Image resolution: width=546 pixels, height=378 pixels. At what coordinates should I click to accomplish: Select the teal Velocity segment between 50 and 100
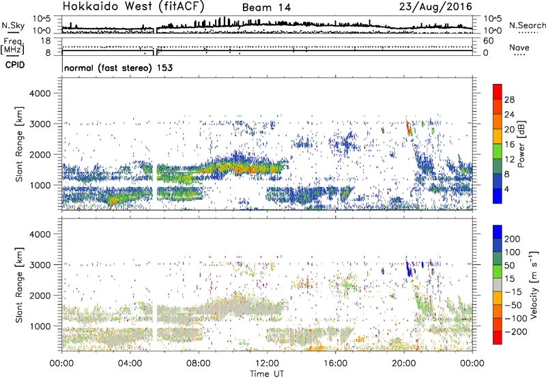(x=498, y=259)
